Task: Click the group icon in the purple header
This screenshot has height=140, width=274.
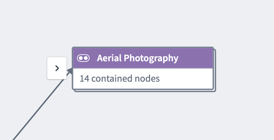Action: pyautogui.click(x=83, y=58)
